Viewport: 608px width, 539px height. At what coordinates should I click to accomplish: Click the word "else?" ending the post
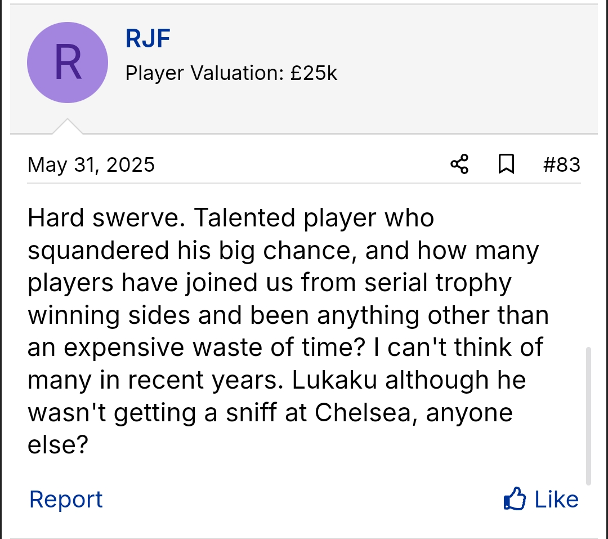[58, 446]
